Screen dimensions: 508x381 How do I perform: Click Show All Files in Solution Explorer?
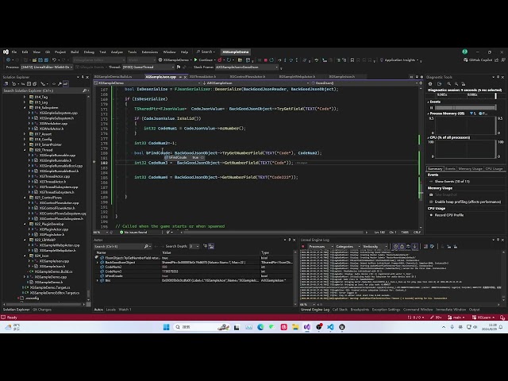[35, 83]
